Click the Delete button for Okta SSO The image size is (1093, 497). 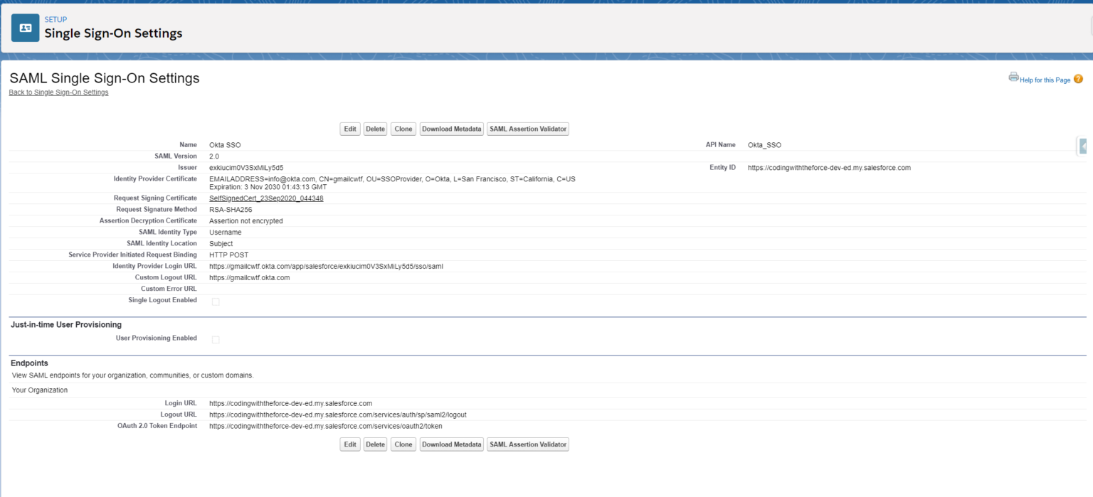[375, 129]
